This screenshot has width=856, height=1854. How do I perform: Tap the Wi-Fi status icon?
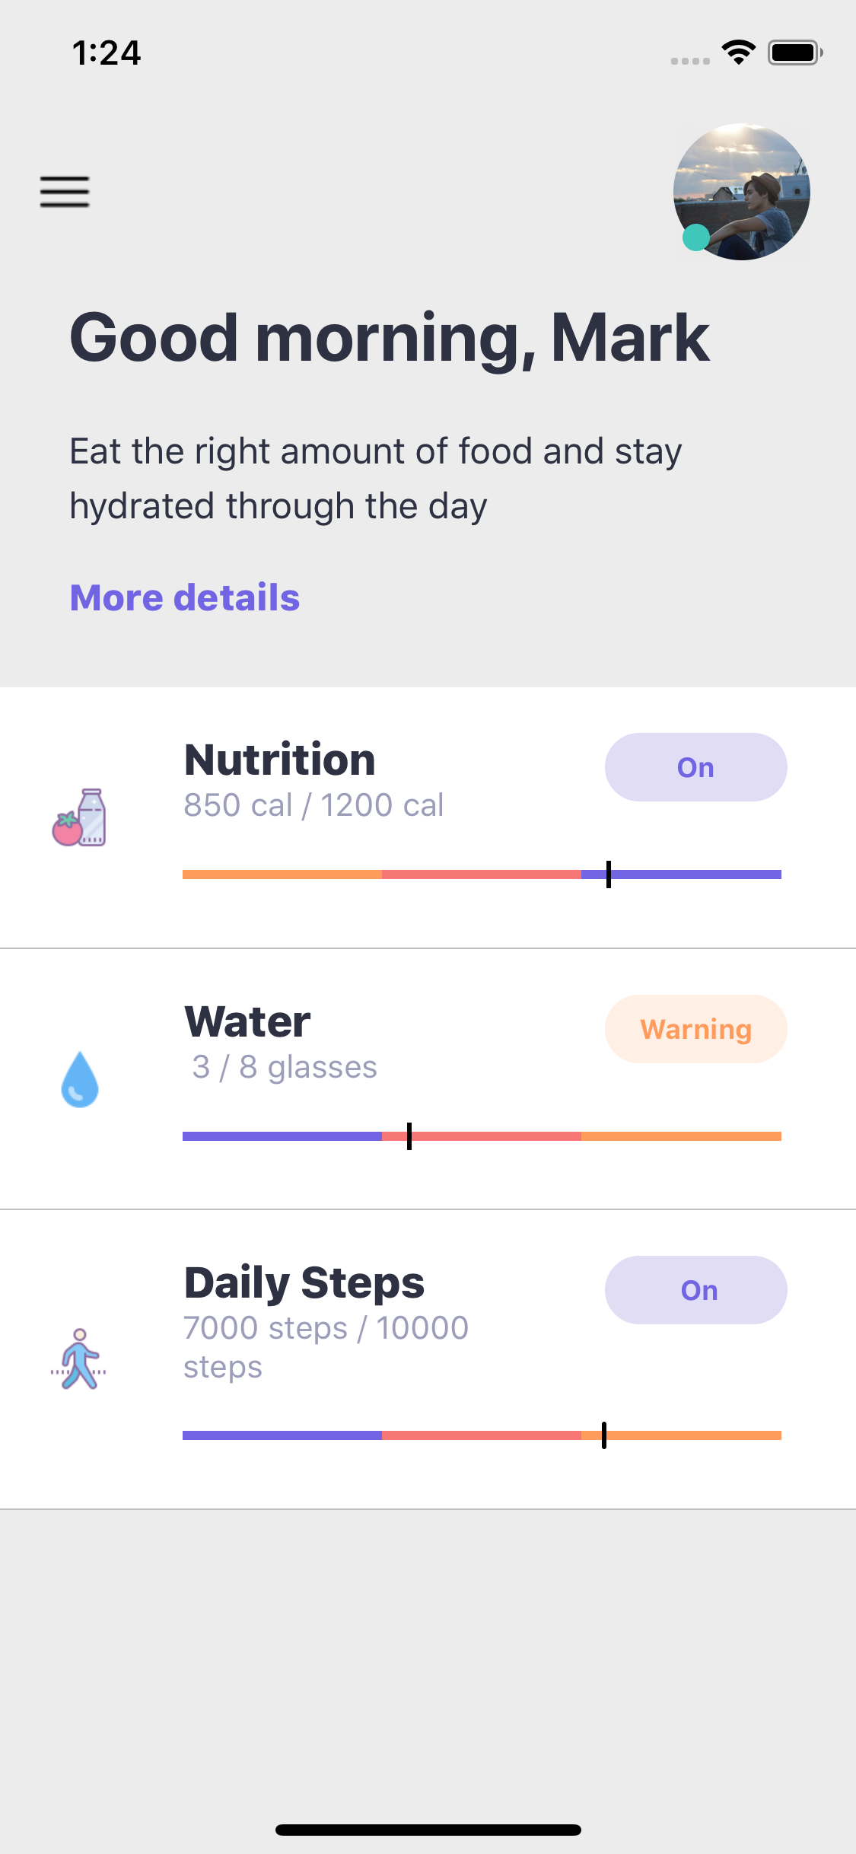[x=738, y=53]
